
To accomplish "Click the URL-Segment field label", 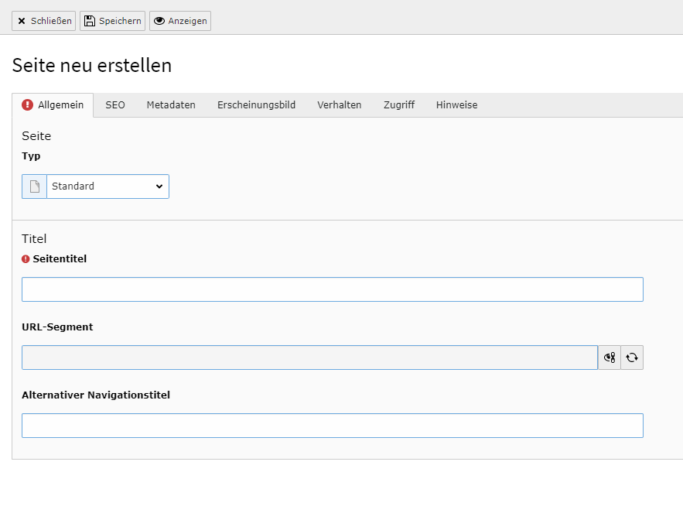I will tap(57, 327).
